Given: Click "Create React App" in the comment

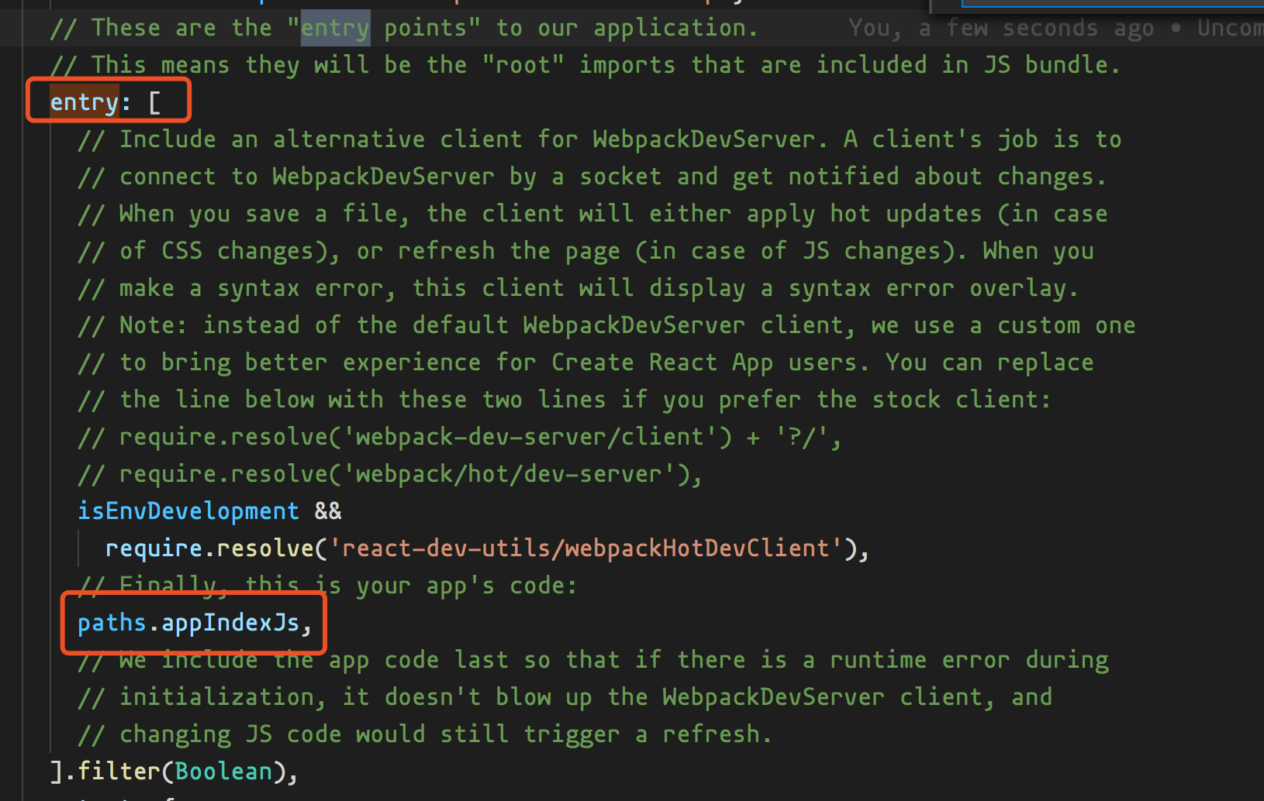Looking at the screenshot, I should [x=661, y=363].
